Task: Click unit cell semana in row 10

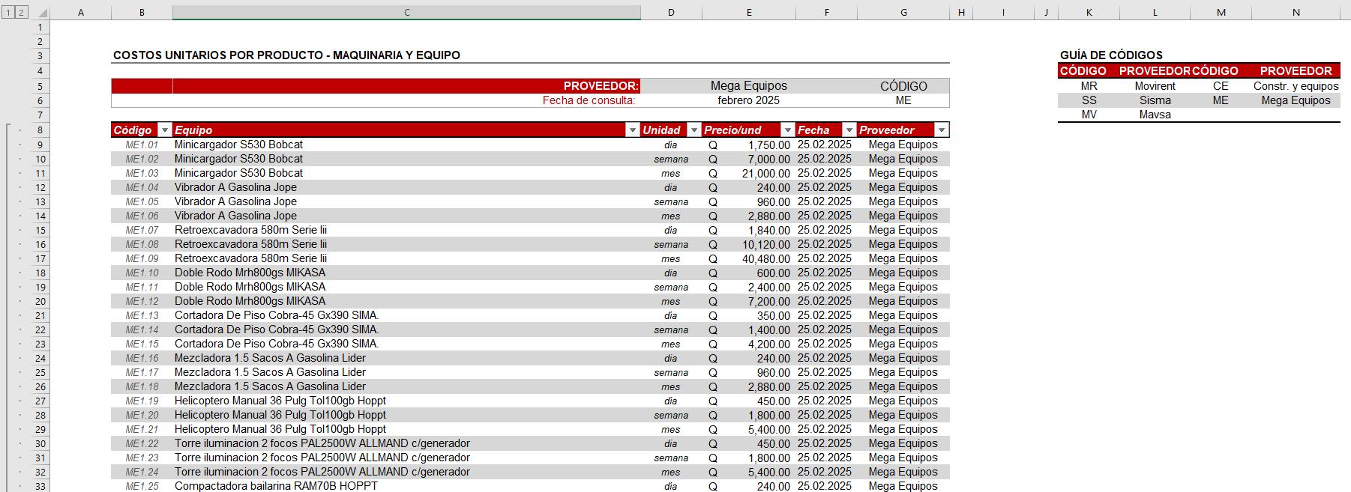Action: 671,159
